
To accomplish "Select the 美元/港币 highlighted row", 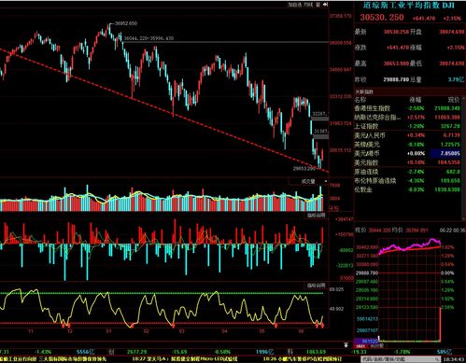I will (x=407, y=153).
